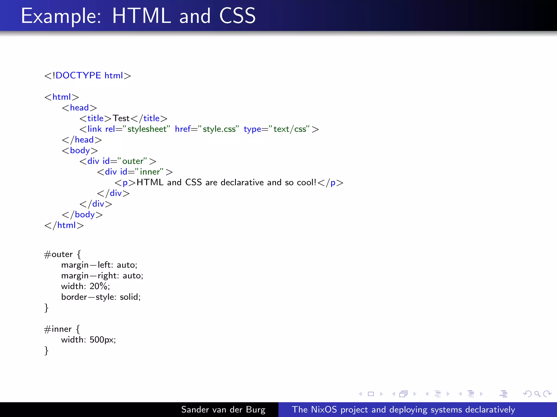This screenshot has height=417, width=557.
Task: Click the #inner { selector line
Action: [x=62, y=329]
